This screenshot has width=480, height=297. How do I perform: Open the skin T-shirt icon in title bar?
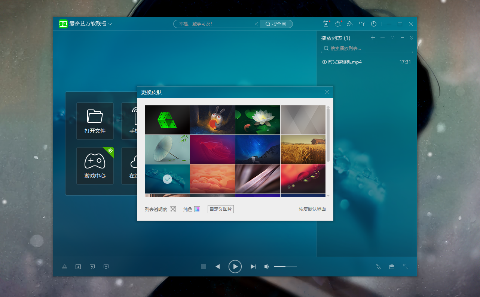(x=362, y=24)
